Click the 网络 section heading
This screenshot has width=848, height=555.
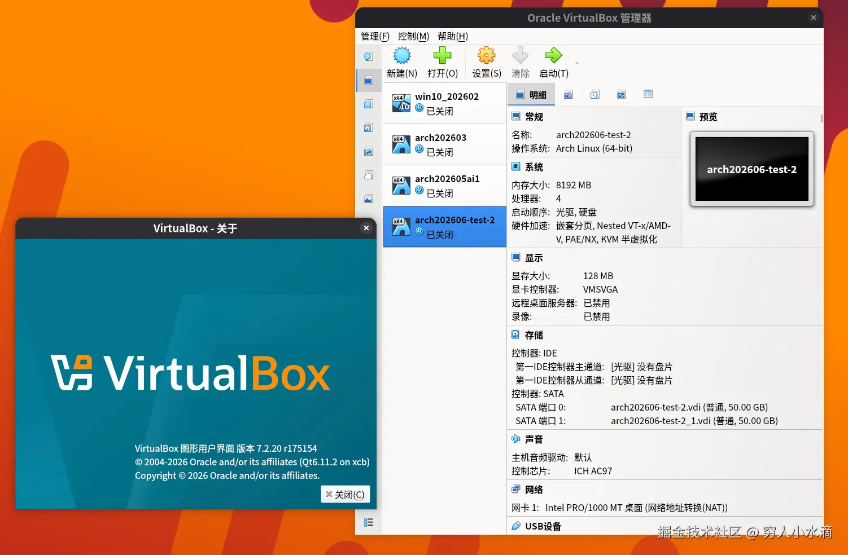click(x=534, y=490)
